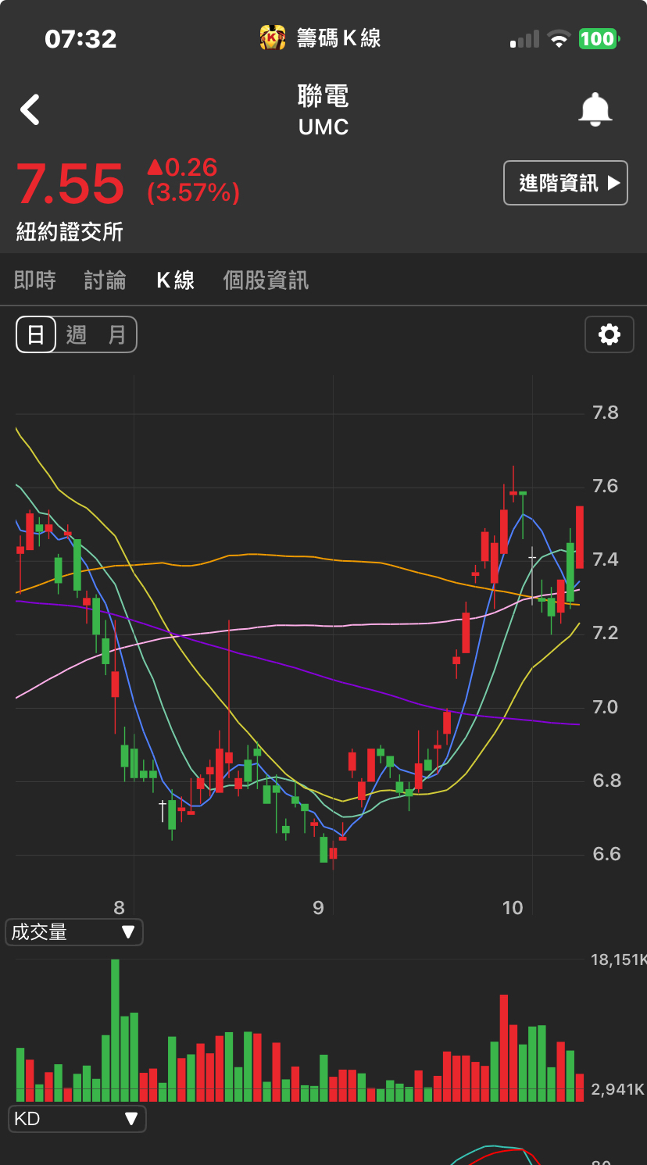This screenshot has height=1165, width=647.
Task: Tap the 6.8 price axis label
Action: (606, 780)
